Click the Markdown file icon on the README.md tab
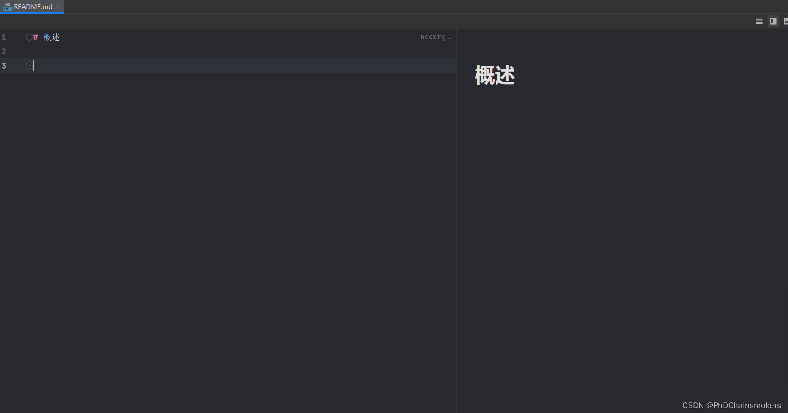Viewport: 788px width, 413px height. [7, 7]
